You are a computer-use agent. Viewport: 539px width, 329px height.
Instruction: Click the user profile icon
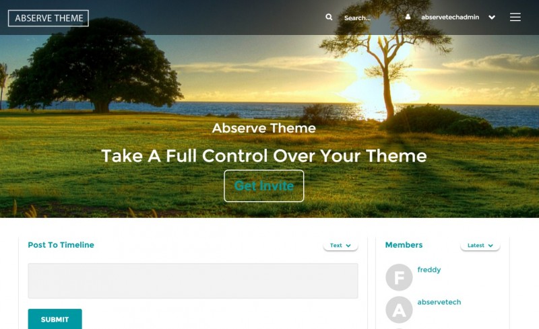pos(408,17)
